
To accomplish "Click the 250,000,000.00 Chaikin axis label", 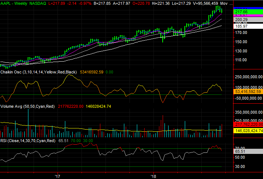I will [x=249, y=77].
